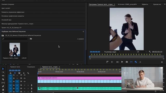The width and height of the screenshot is (166, 93).
Task: Switch to the 'Браузер ме' tab
Action: (157, 4)
